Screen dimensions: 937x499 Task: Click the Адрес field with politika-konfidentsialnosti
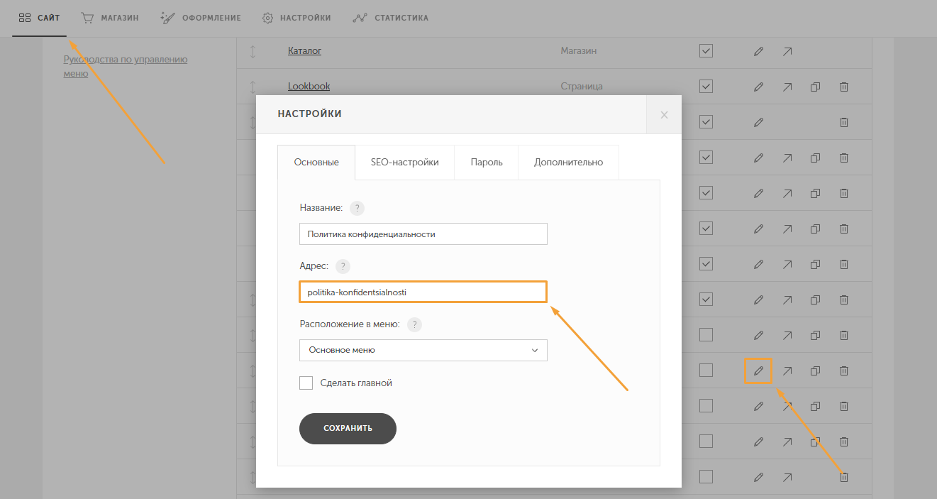click(423, 292)
